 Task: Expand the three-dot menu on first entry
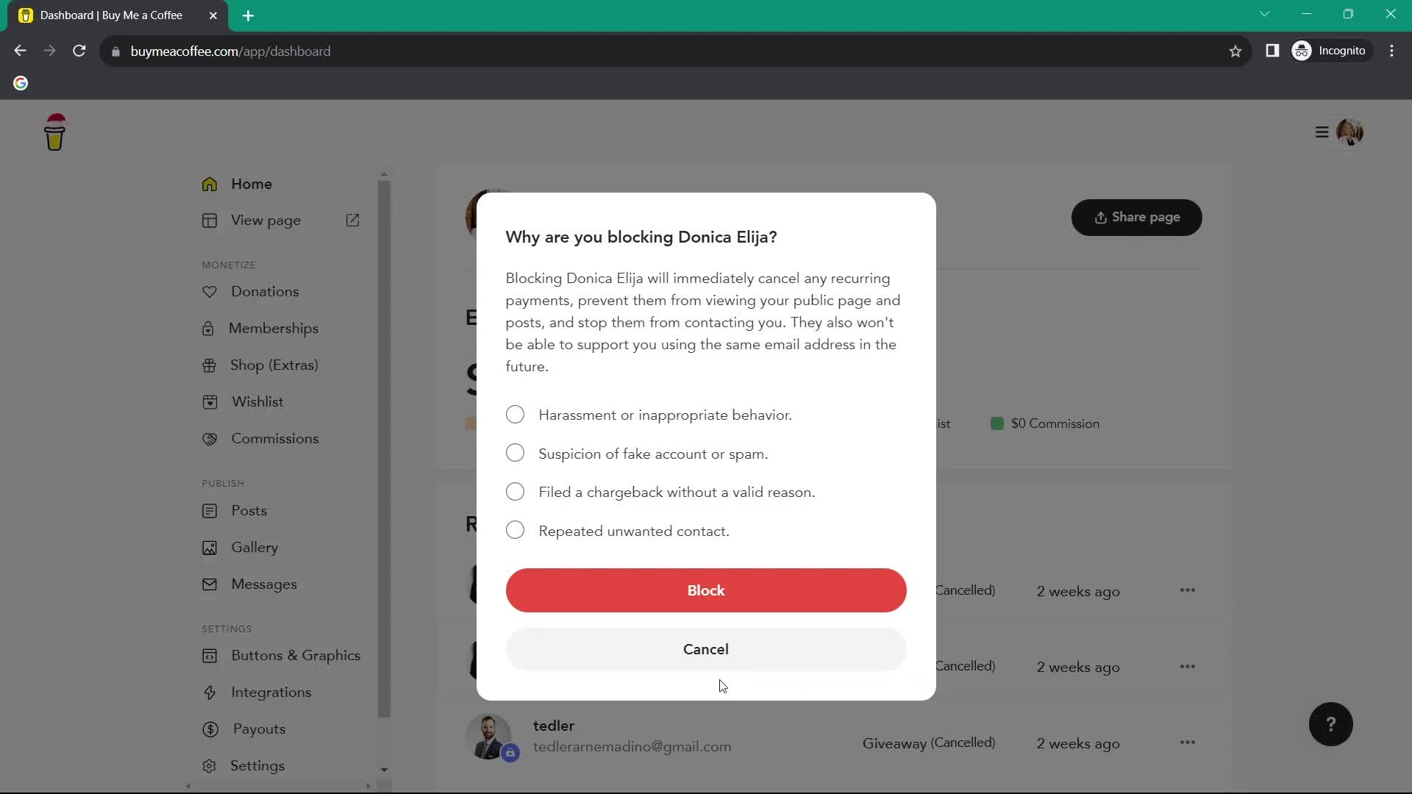(1187, 590)
